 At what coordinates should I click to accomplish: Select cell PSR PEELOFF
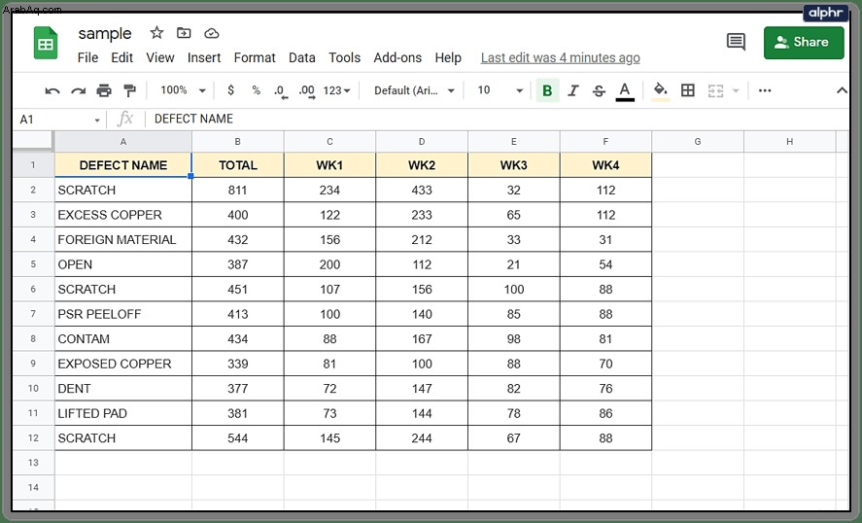pyautogui.click(x=123, y=314)
